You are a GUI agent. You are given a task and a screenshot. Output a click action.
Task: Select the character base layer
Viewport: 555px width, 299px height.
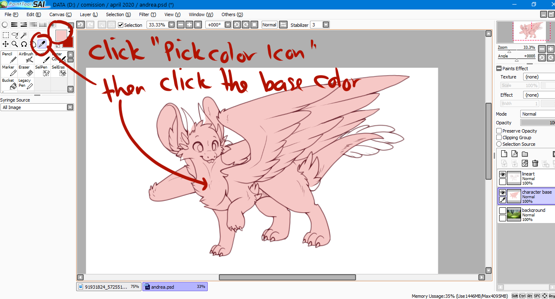[526, 197]
